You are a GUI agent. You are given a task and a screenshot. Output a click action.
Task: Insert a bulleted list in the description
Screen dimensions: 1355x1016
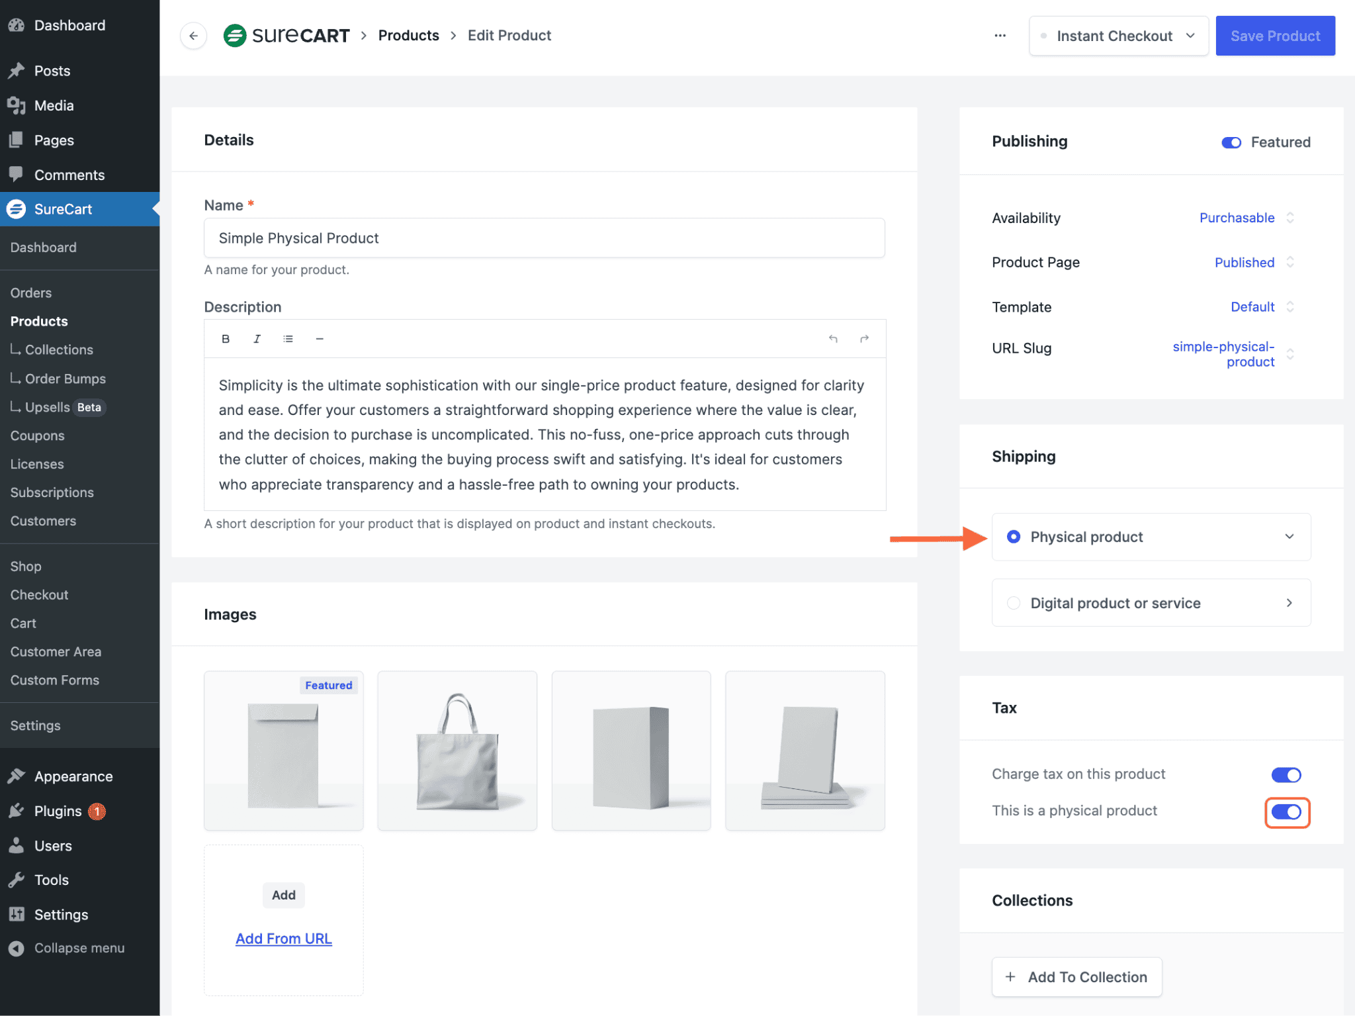288,339
